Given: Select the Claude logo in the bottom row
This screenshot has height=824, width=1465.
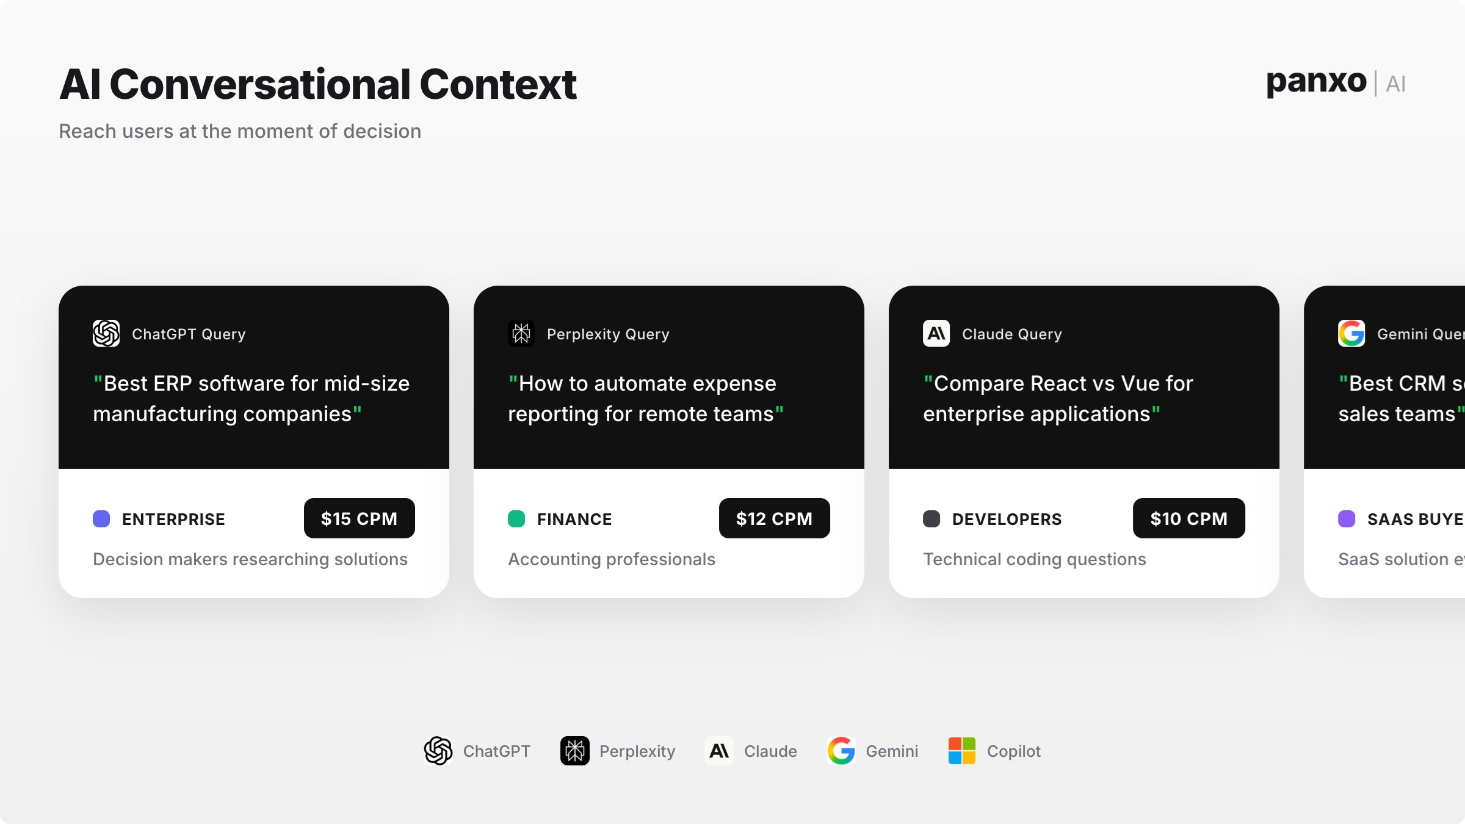Looking at the screenshot, I should (x=719, y=751).
